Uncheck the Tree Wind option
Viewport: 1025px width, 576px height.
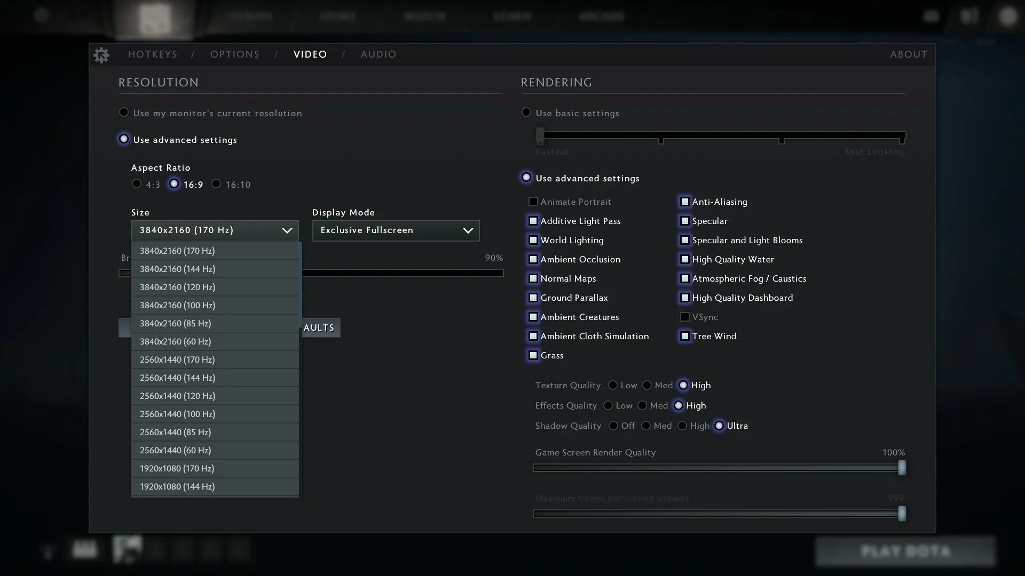[x=684, y=337]
